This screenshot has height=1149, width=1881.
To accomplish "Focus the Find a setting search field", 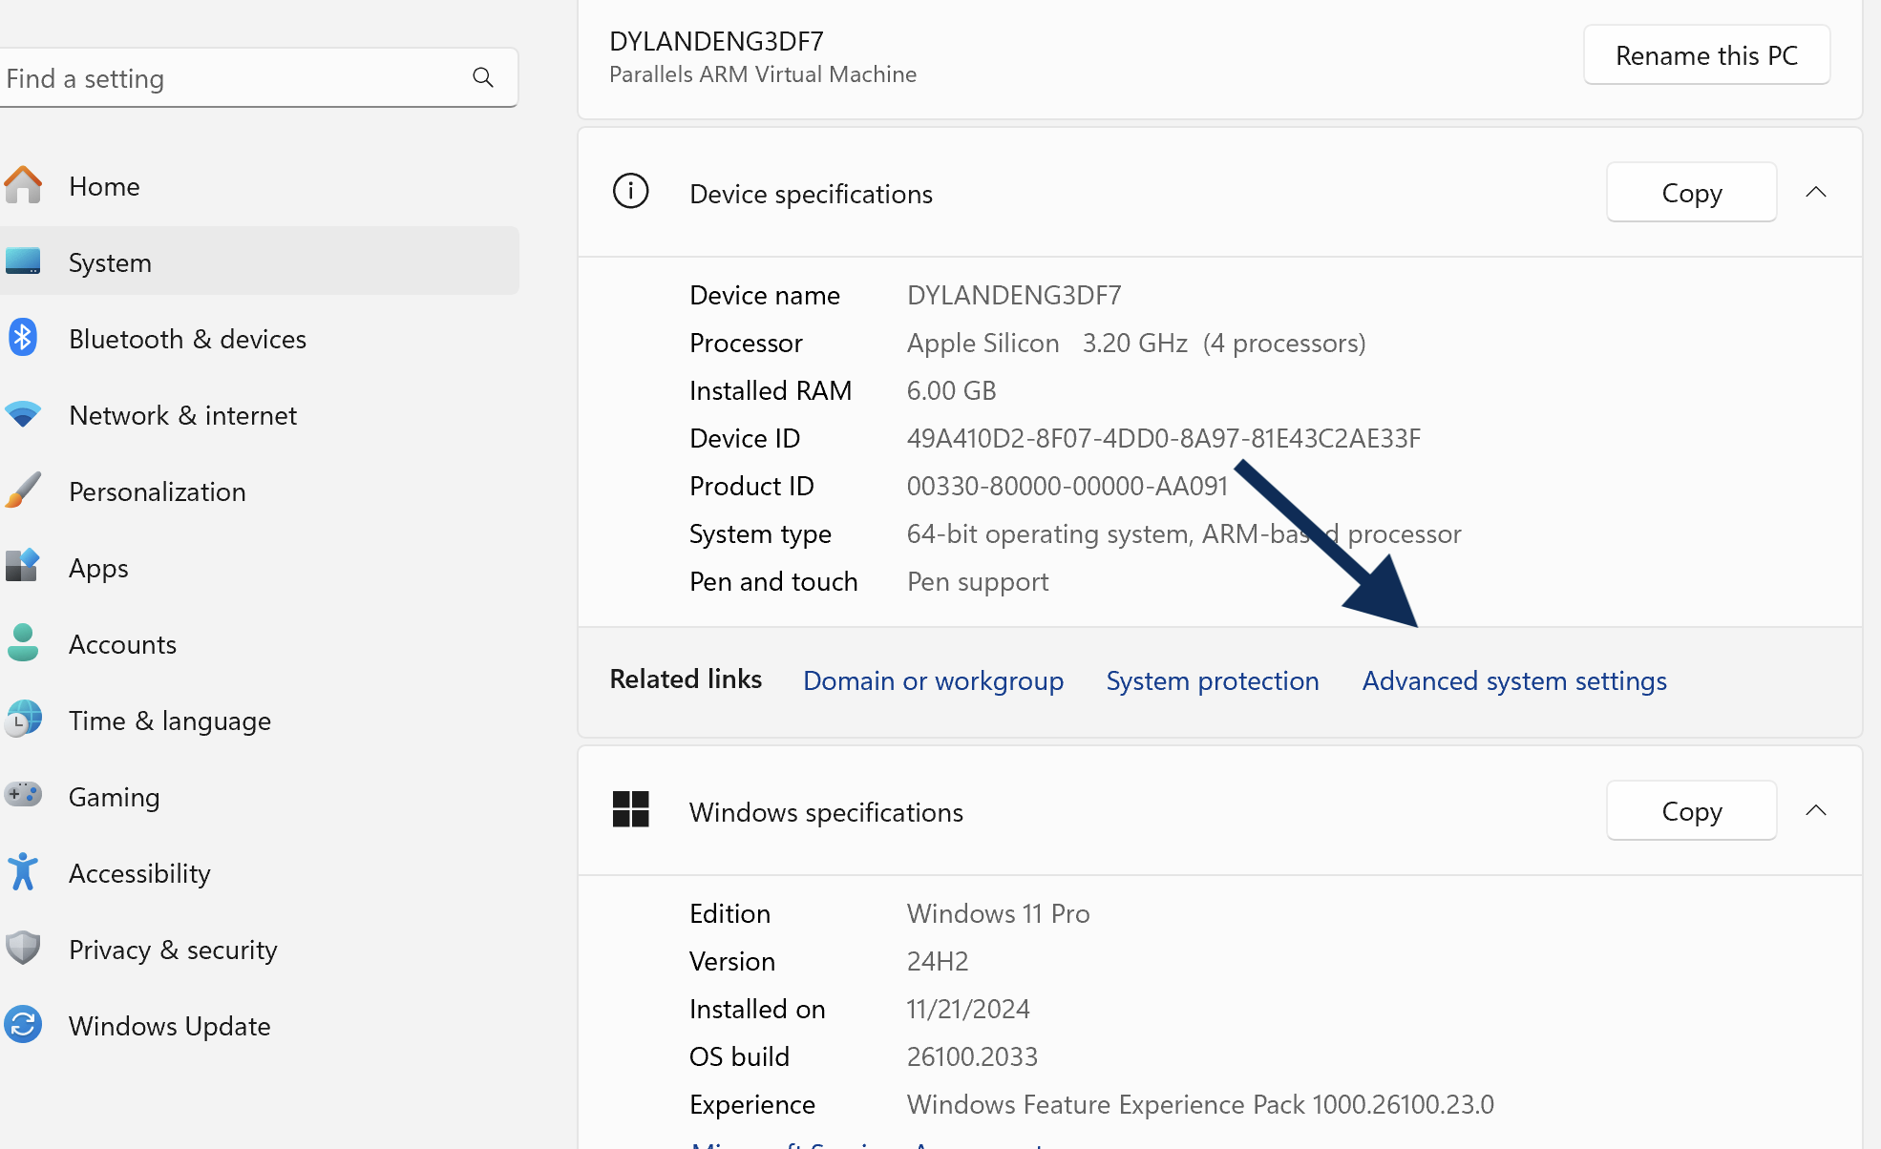I will [x=258, y=77].
